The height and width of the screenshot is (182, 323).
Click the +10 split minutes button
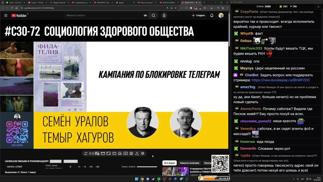(x=91, y=167)
